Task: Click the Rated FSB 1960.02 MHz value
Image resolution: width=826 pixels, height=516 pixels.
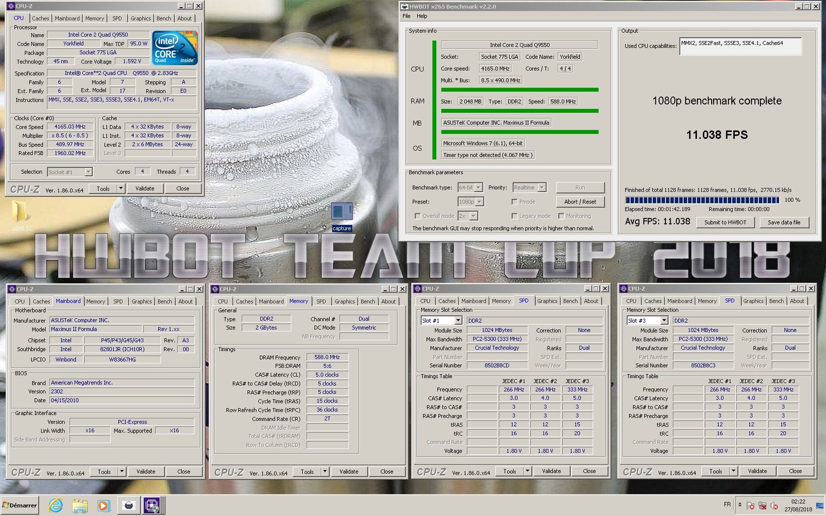Action: pos(70,153)
